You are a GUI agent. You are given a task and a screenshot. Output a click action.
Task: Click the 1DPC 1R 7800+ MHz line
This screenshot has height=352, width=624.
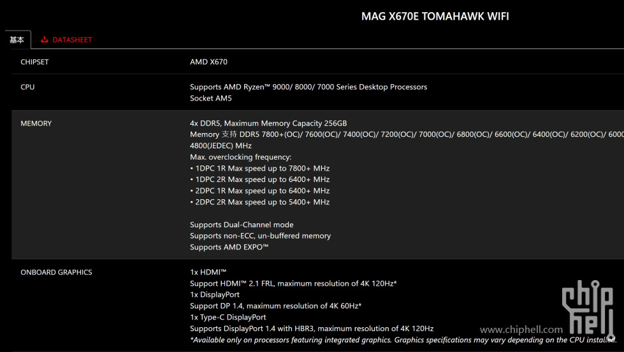click(x=259, y=169)
